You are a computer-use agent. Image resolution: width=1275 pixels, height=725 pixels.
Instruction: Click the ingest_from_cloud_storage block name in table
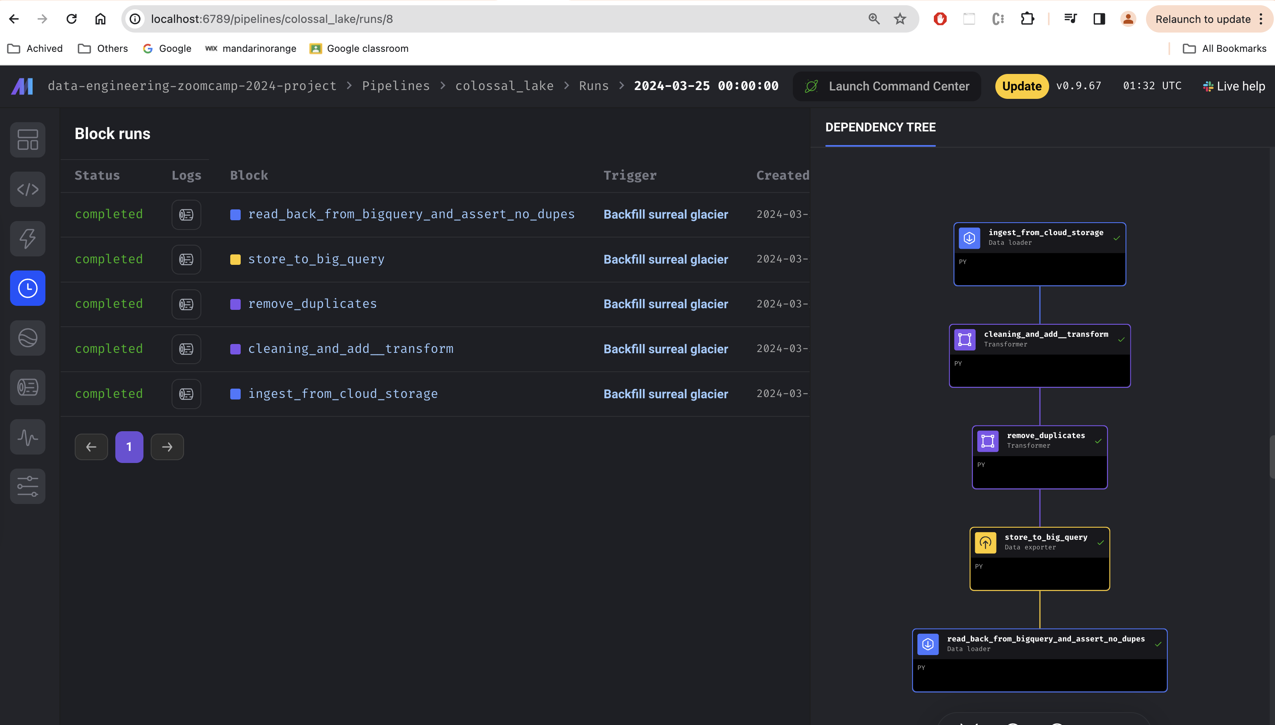click(343, 394)
